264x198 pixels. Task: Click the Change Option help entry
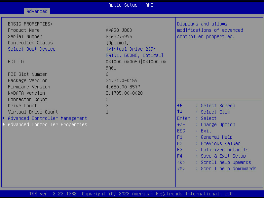(x=218, y=124)
